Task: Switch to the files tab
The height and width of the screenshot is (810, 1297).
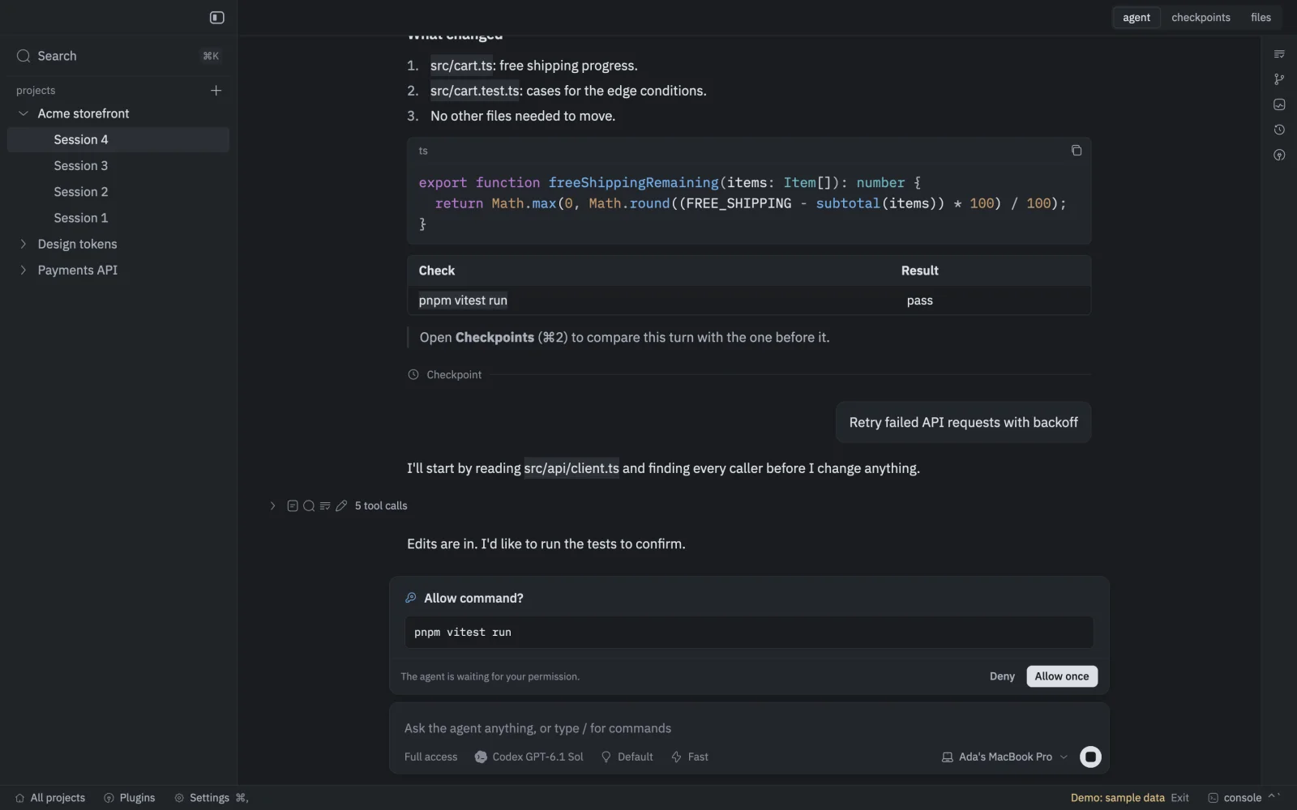Action: tap(1261, 17)
